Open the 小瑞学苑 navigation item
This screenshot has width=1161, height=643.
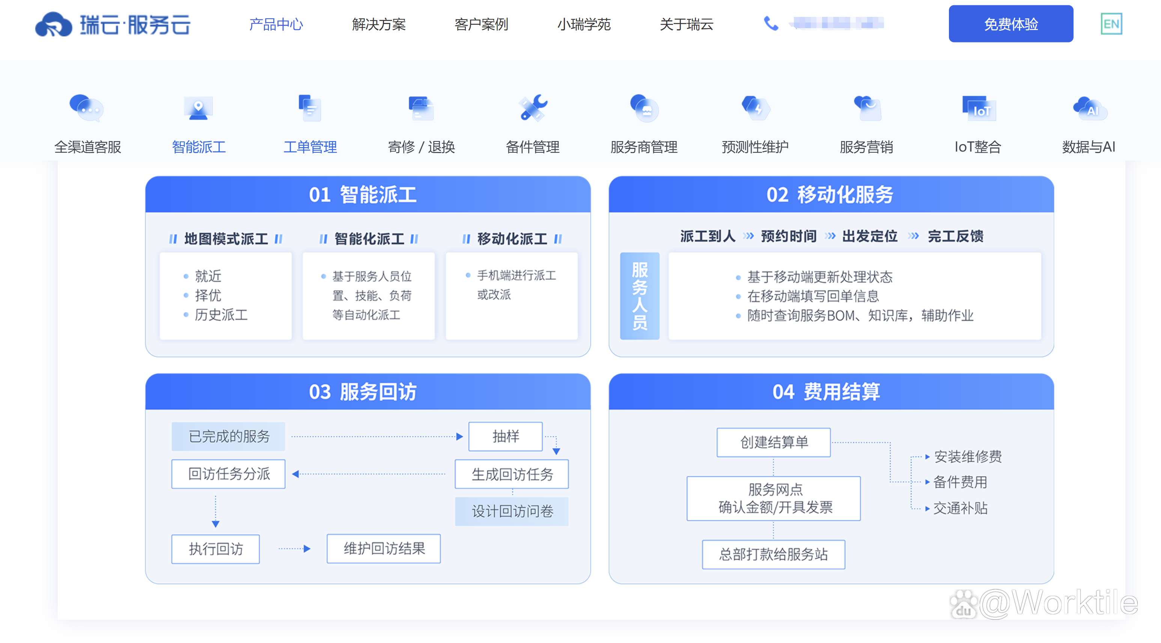click(x=584, y=24)
